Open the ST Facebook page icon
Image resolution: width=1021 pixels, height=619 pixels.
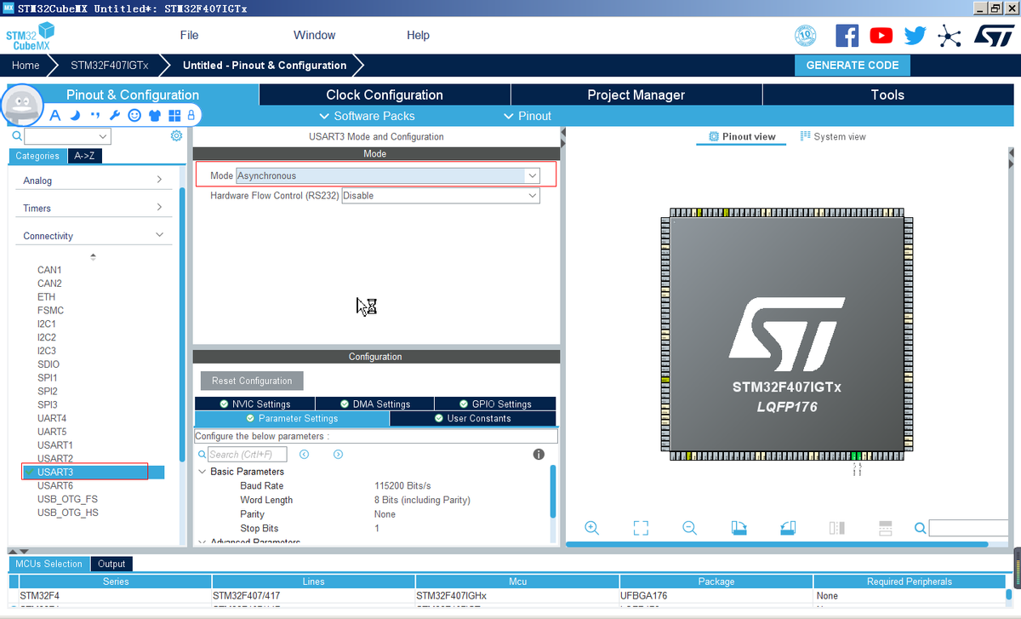point(847,36)
